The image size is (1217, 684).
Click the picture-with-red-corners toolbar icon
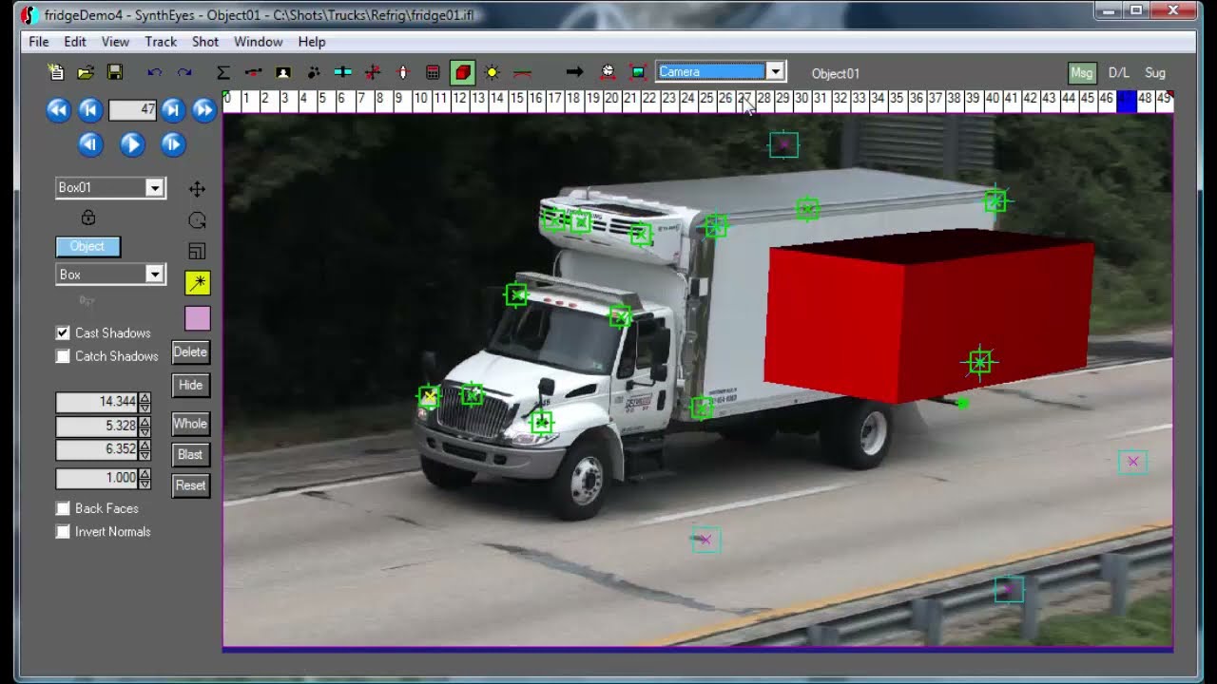(x=638, y=72)
